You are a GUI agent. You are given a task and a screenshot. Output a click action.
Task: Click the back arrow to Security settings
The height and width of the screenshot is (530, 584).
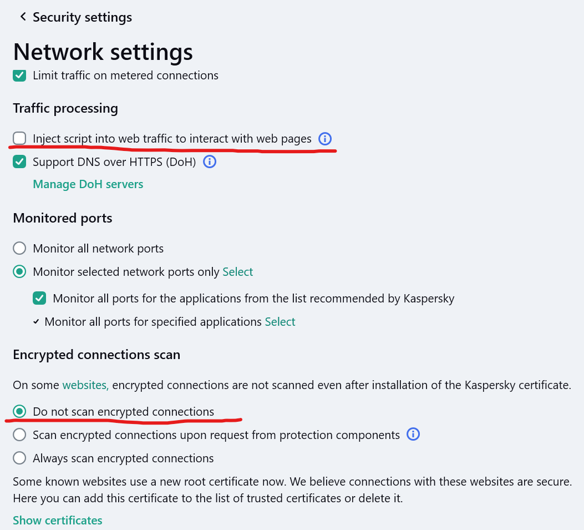pos(23,17)
